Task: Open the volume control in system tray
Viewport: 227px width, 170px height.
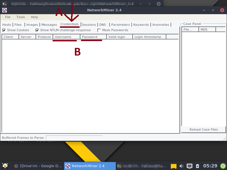Action: [x=181, y=166]
